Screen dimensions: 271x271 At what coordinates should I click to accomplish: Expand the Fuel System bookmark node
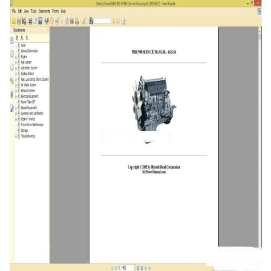(x=16, y=62)
